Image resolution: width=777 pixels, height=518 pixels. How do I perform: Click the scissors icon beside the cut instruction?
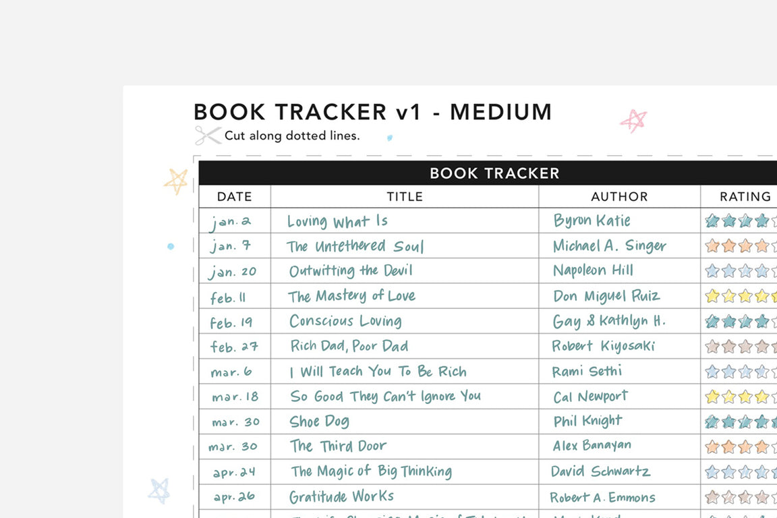coord(208,136)
